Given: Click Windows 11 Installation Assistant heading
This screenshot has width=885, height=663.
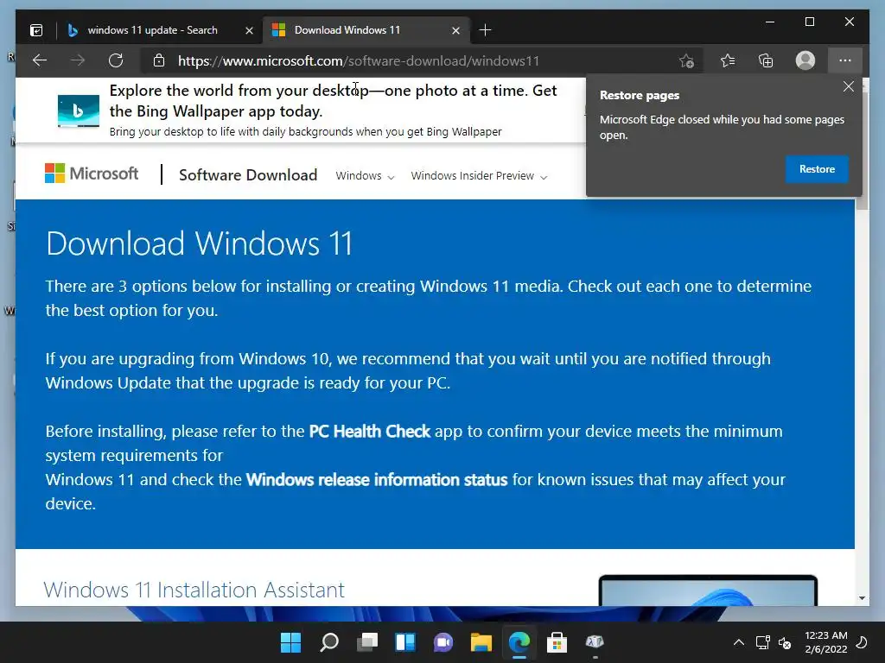Looking at the screenshot, I should (194, 590).
